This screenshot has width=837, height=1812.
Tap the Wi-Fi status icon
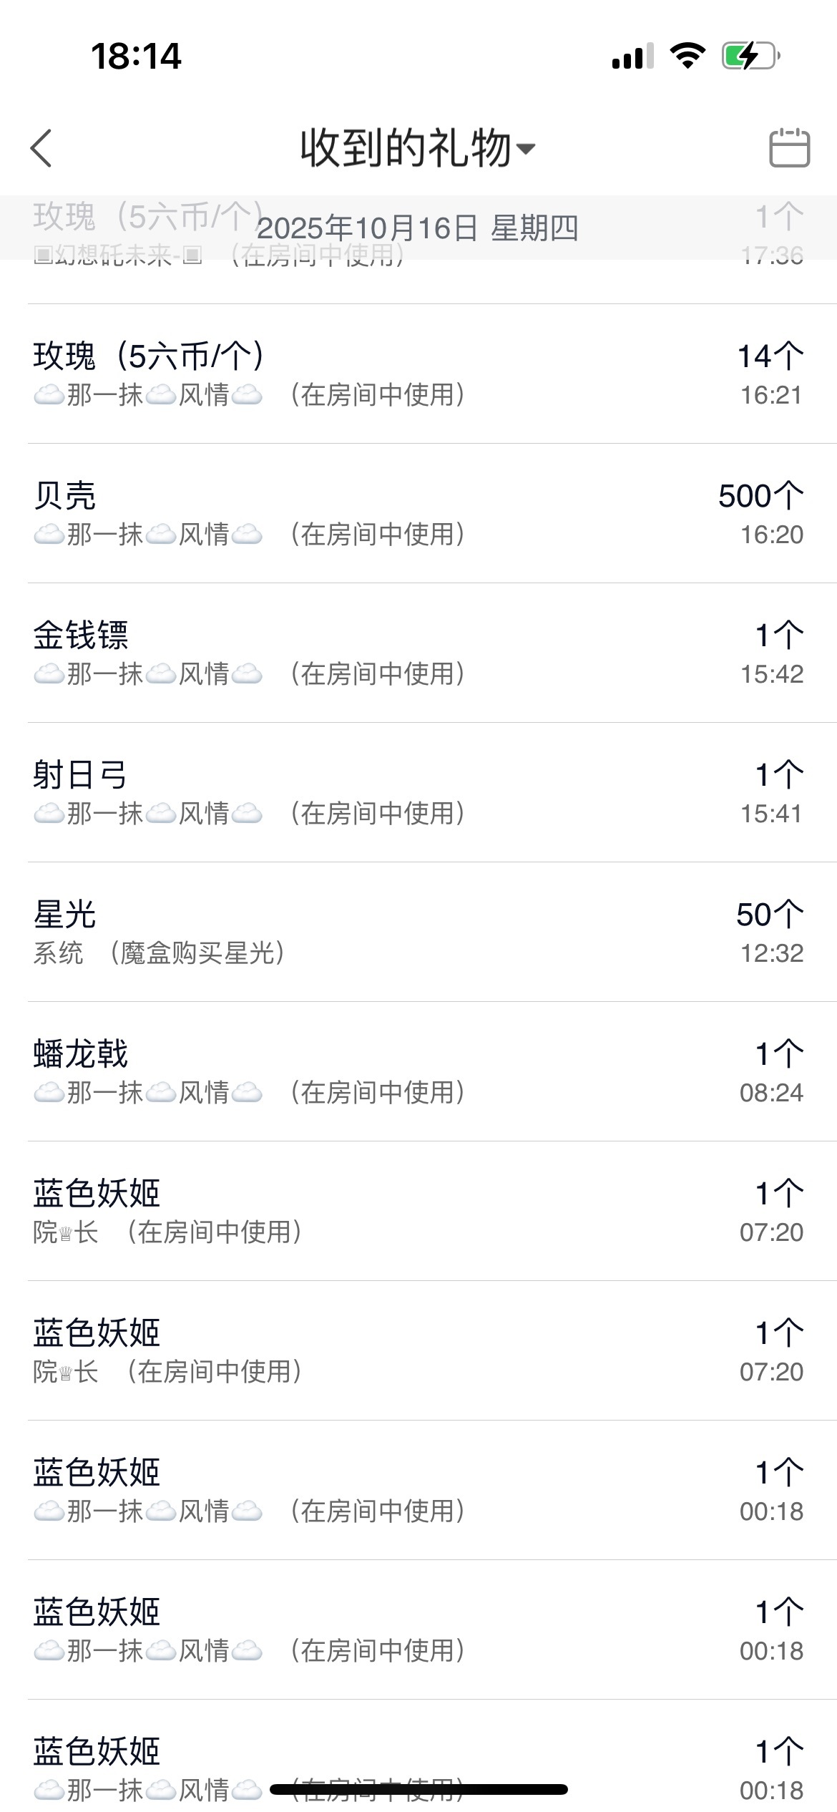click(687, 55)
